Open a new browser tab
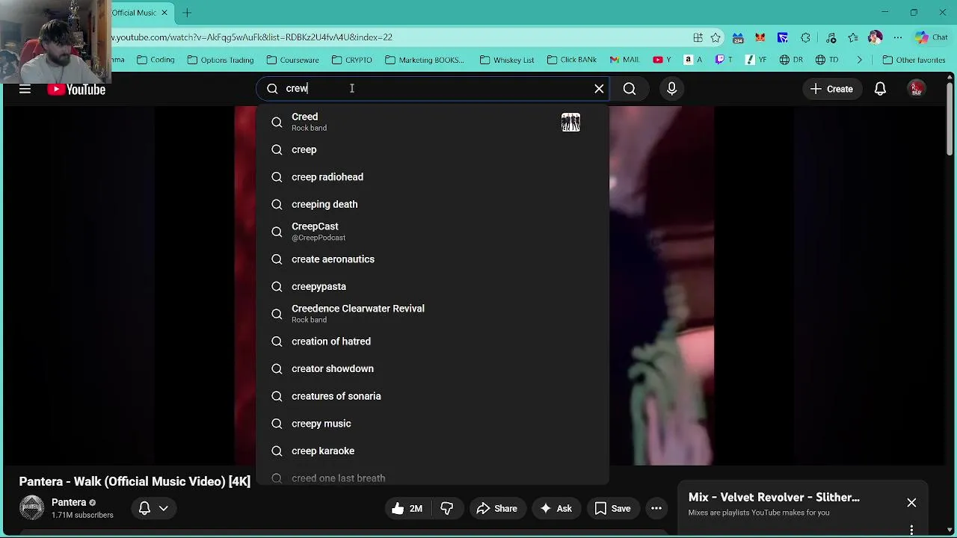Viewport: 957px width, 538px height. 187,13
